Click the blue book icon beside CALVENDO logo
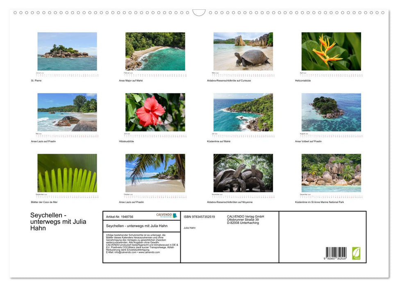The image size is (398, 287). point(175,215)
